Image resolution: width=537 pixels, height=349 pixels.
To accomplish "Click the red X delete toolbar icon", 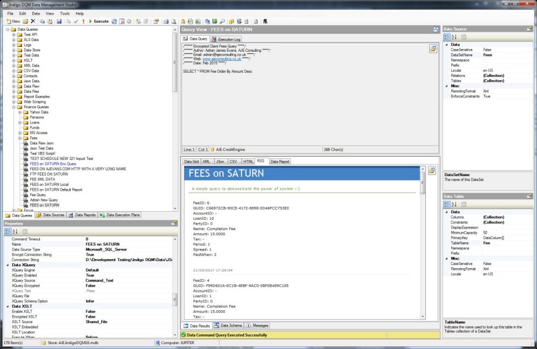I will pyautogui.click(x=32, y=22).
